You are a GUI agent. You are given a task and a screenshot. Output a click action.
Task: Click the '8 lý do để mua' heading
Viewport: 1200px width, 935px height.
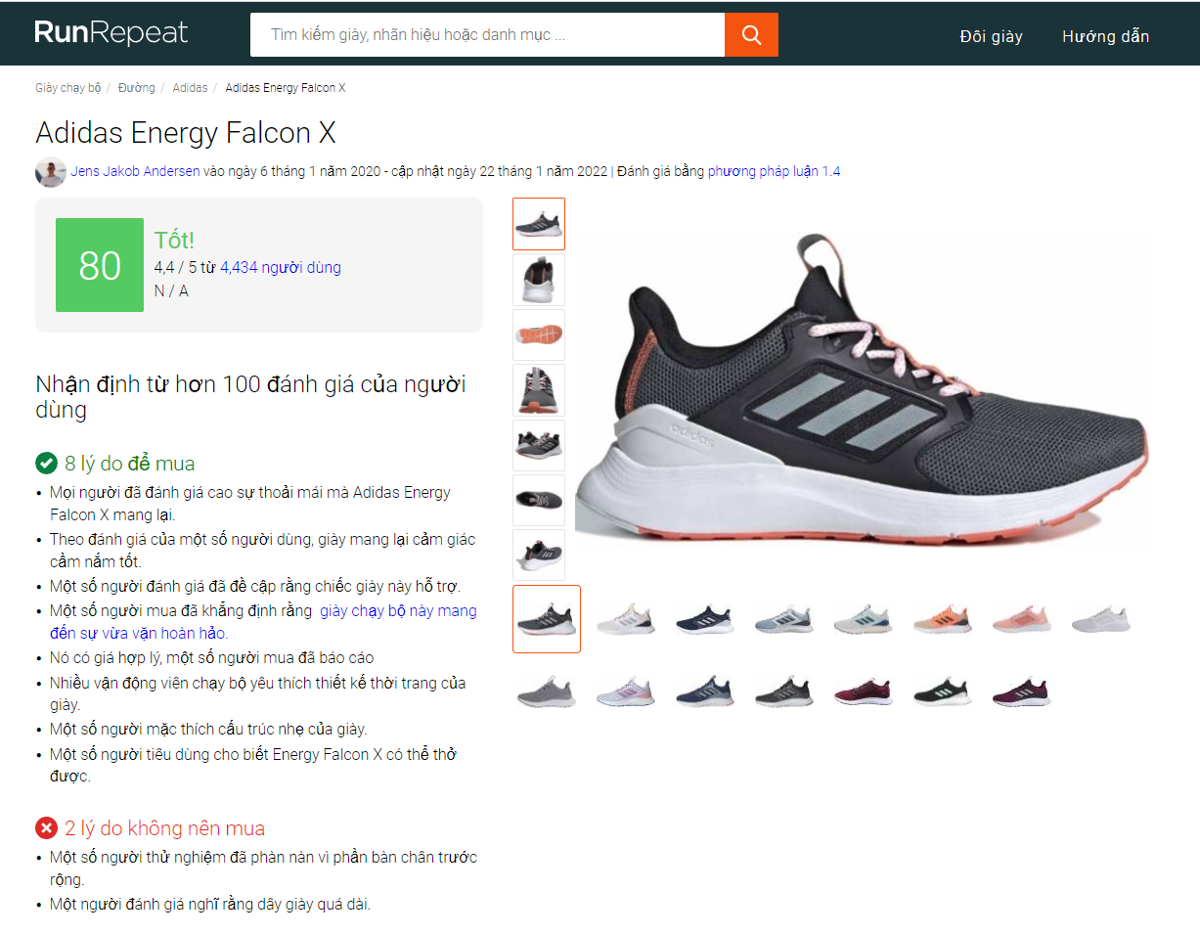click(130, 464)
